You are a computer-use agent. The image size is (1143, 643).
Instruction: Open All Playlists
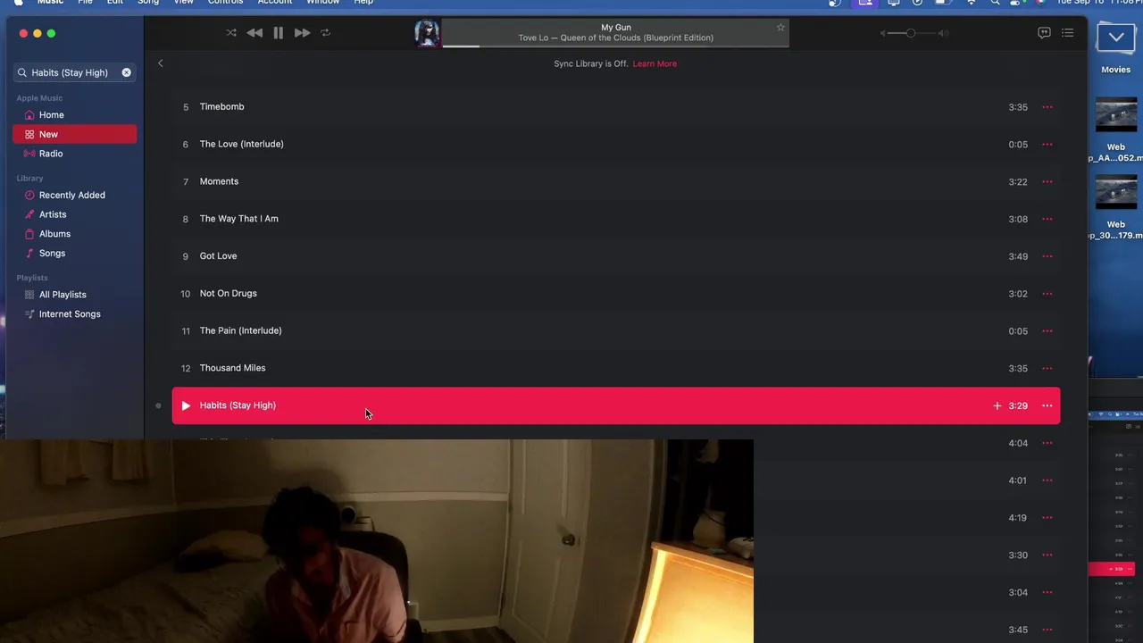tap(75, 295)
